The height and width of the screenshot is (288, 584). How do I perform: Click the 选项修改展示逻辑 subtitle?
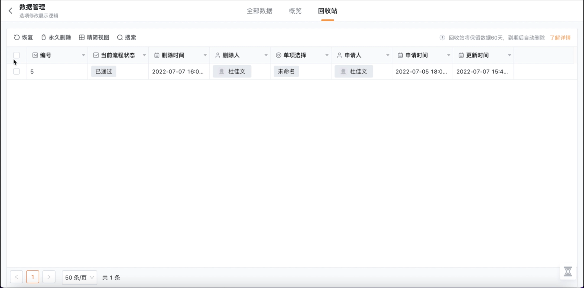39,15
